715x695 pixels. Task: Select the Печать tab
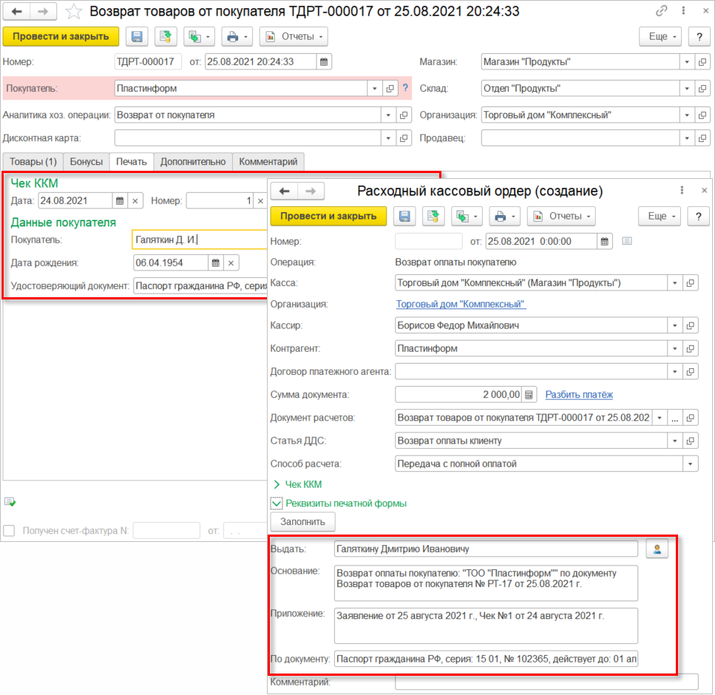click(x=132, y=161)
